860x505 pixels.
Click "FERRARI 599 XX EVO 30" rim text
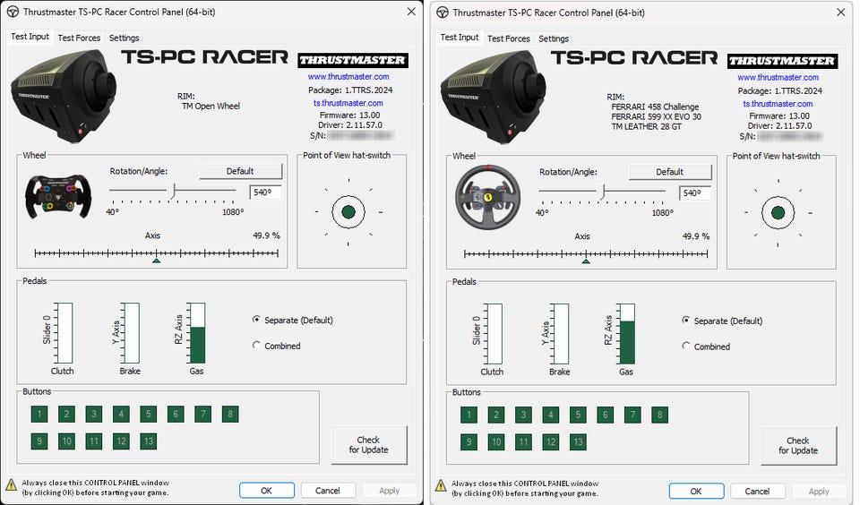[656, 116]
